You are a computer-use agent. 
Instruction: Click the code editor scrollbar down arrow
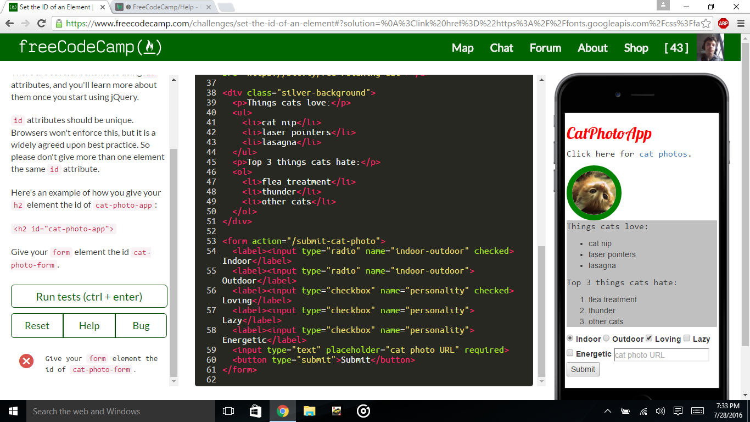541,381
